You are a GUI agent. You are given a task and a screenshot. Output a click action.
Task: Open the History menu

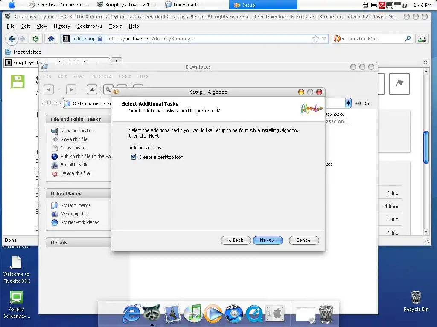[62, 26]
